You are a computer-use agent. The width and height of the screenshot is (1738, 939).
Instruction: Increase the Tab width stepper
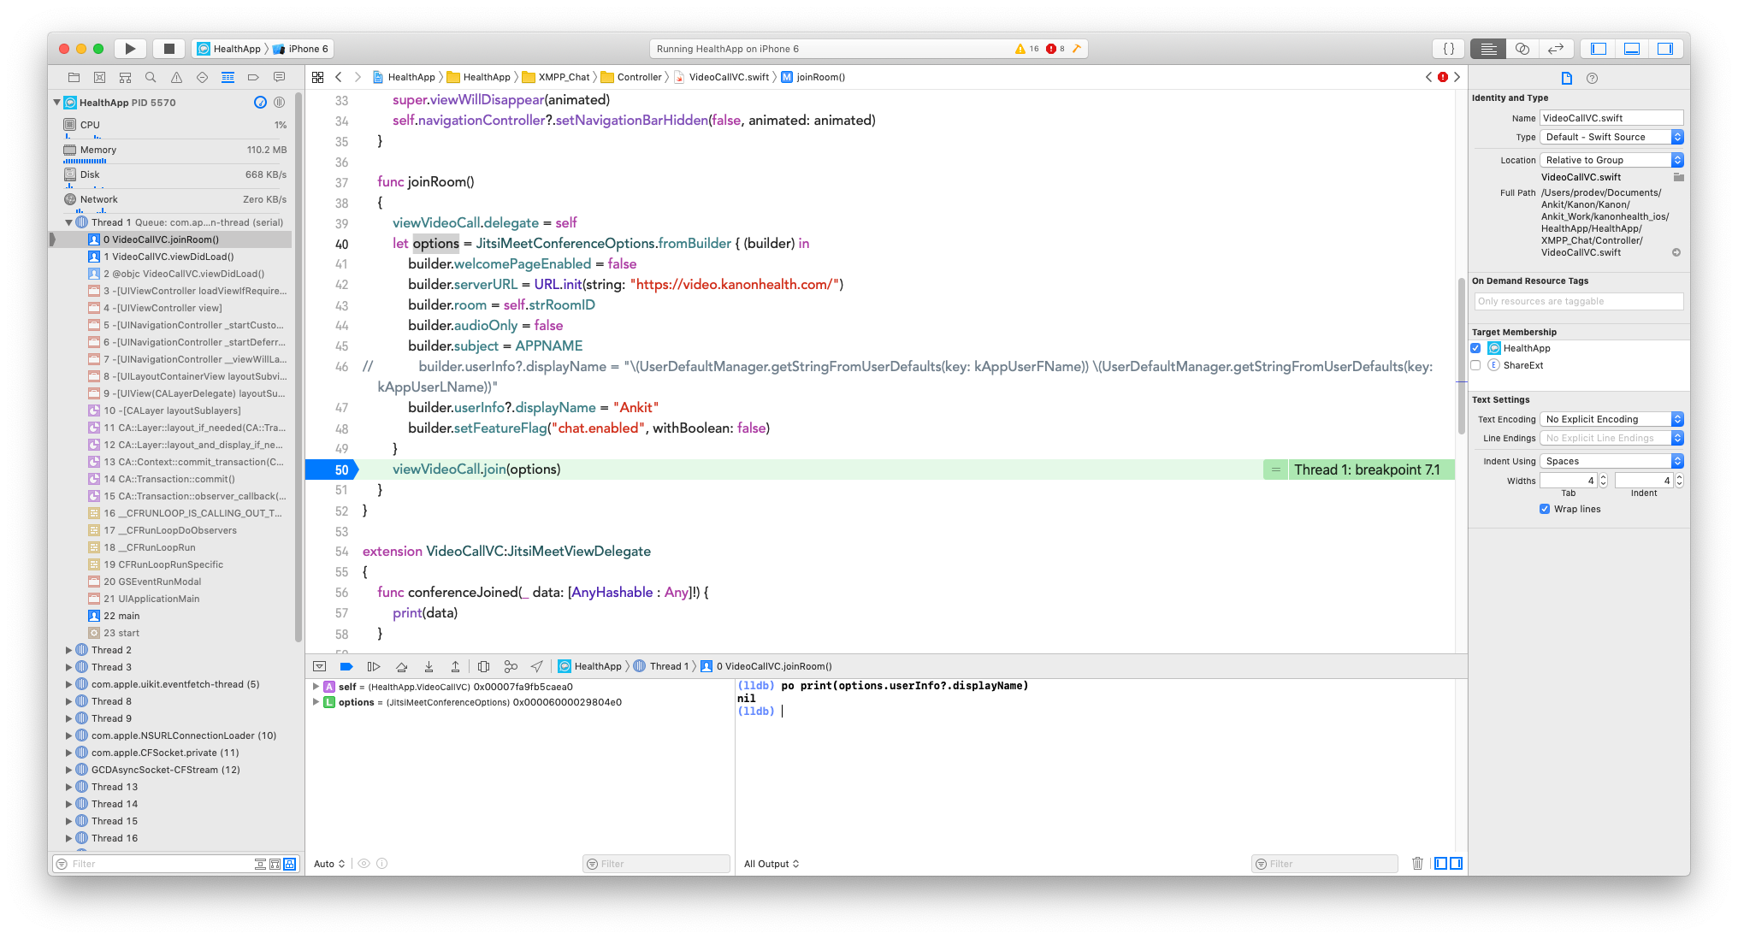(1603, 477)
